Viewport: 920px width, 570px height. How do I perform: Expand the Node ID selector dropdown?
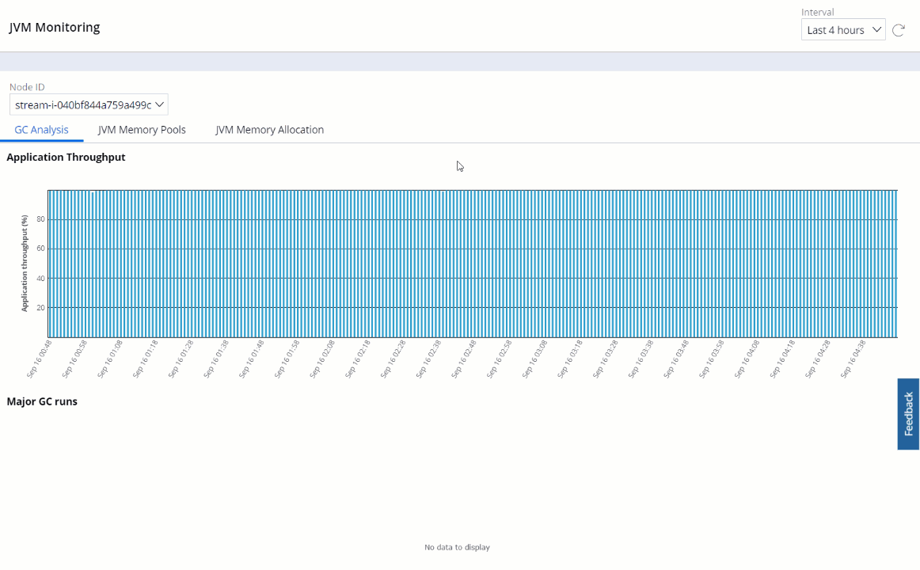click(x=89, y=104)
